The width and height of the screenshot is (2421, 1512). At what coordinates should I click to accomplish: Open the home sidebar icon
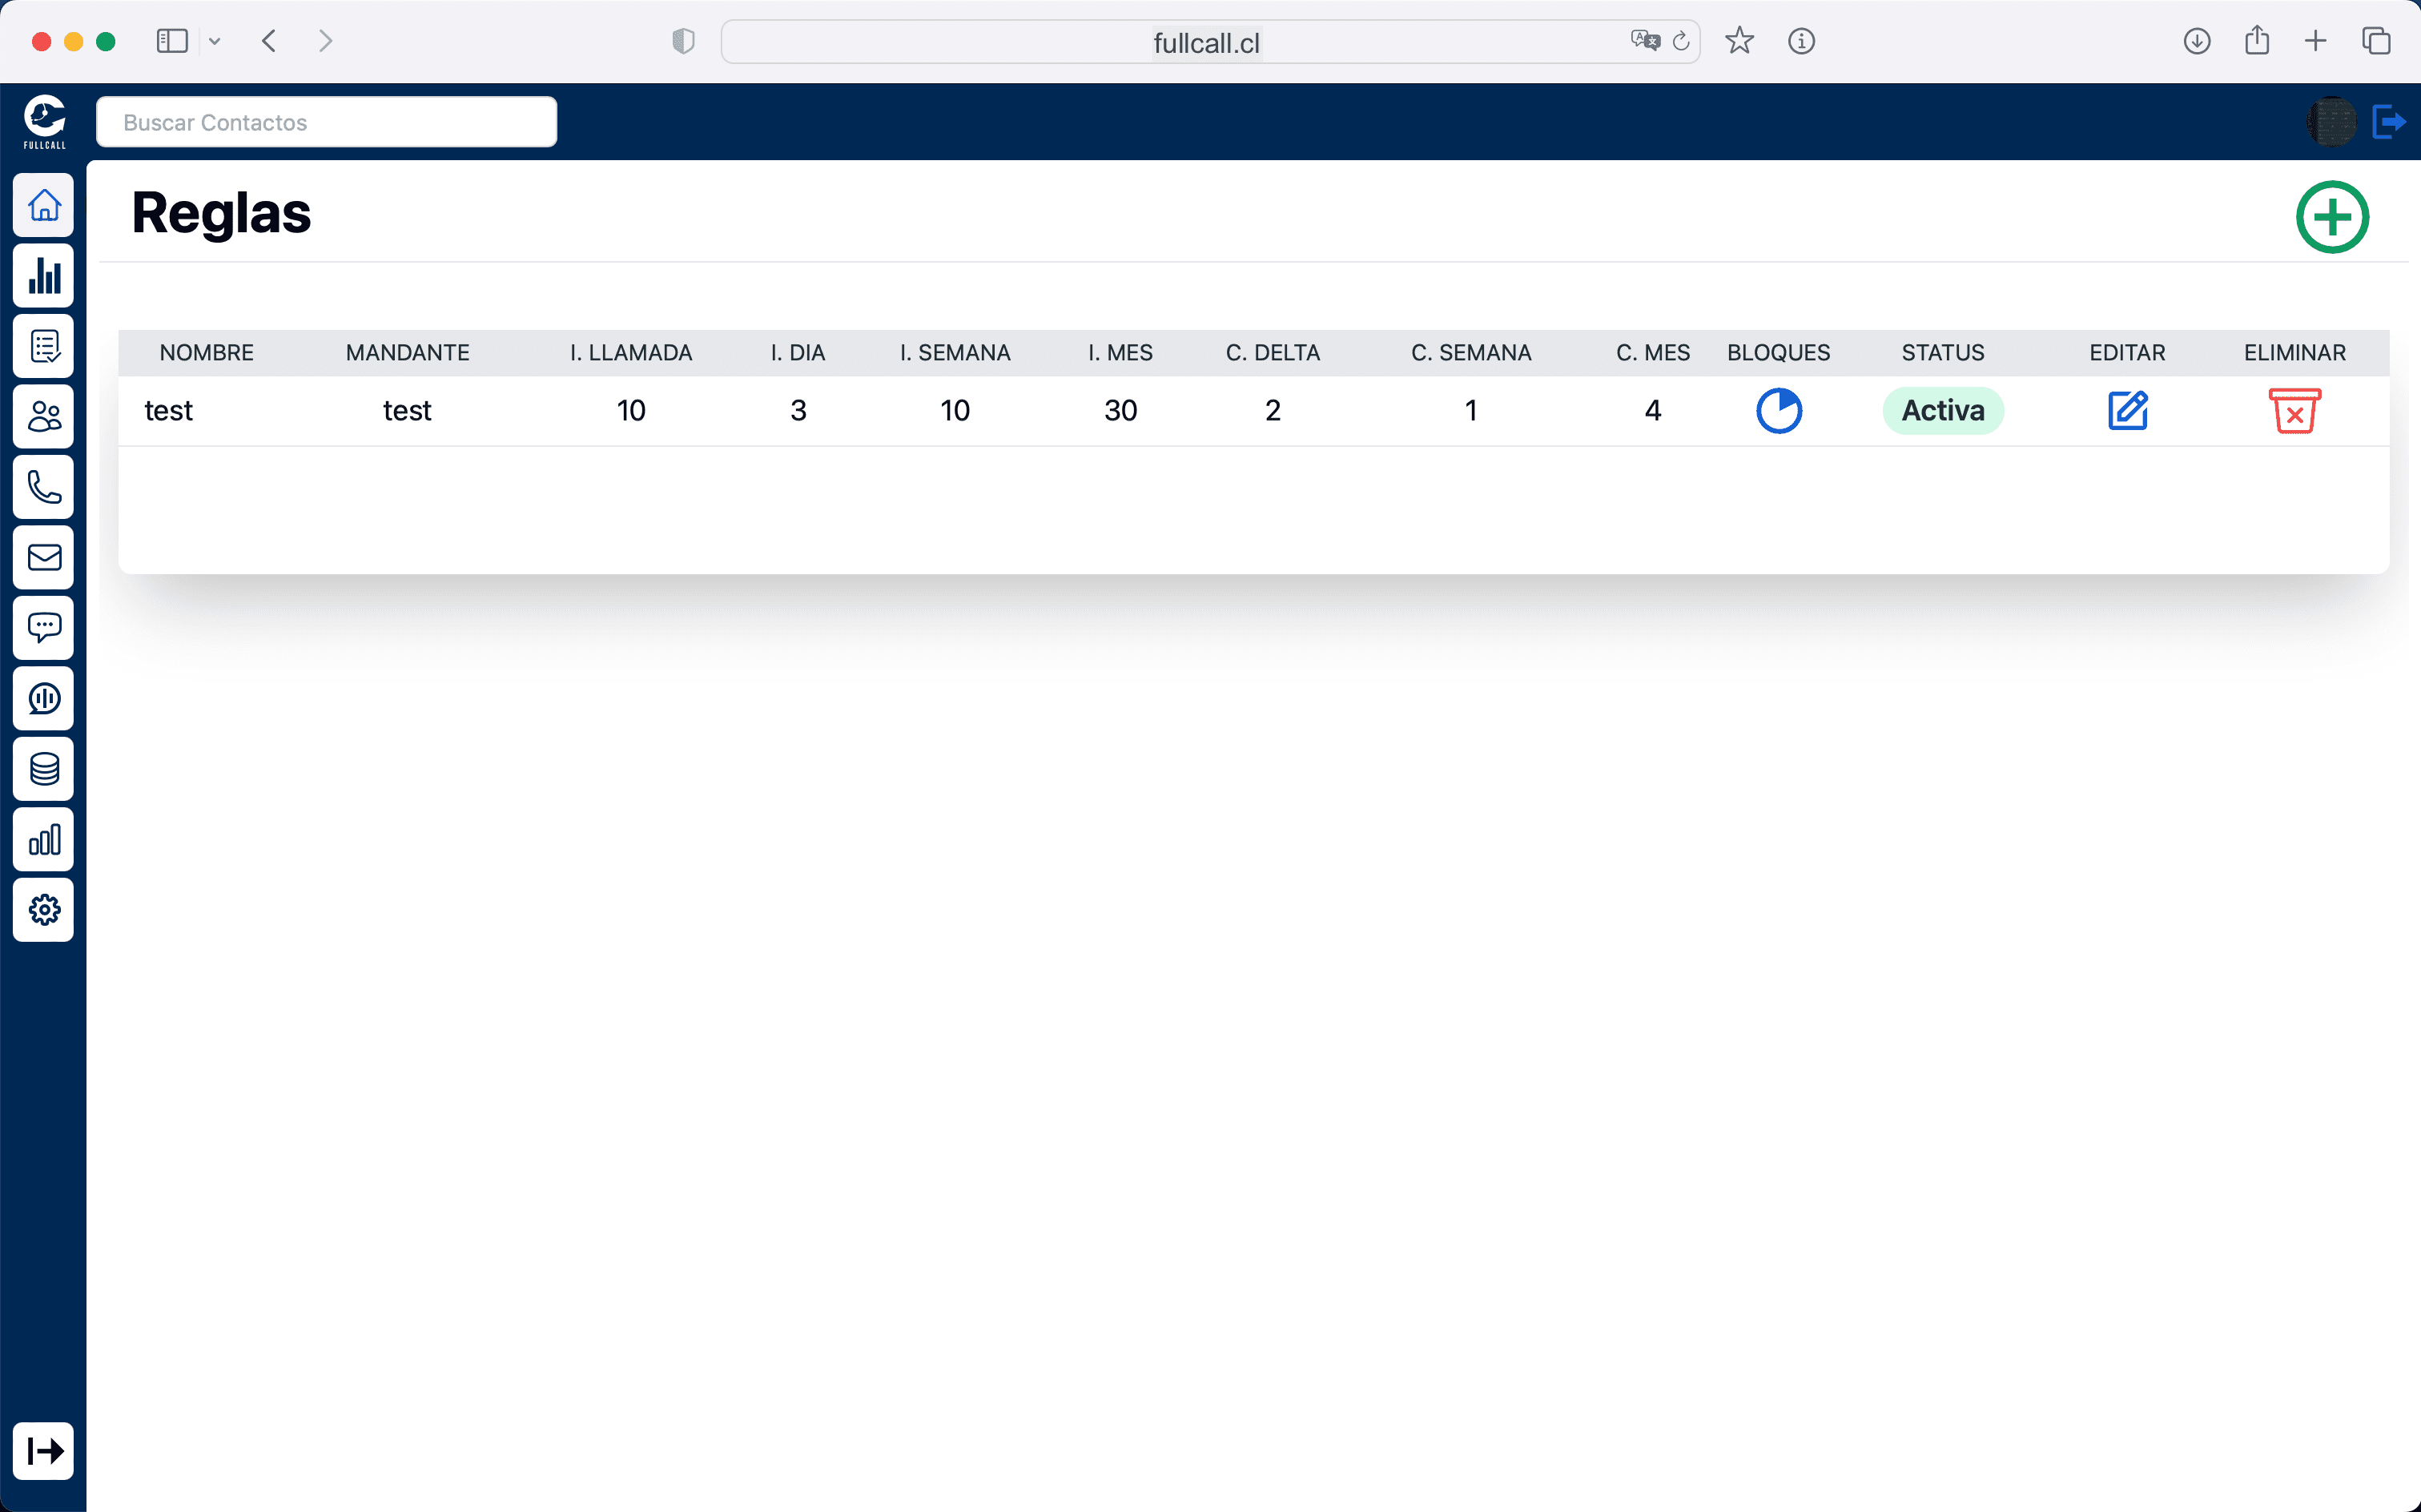[44, 205]
